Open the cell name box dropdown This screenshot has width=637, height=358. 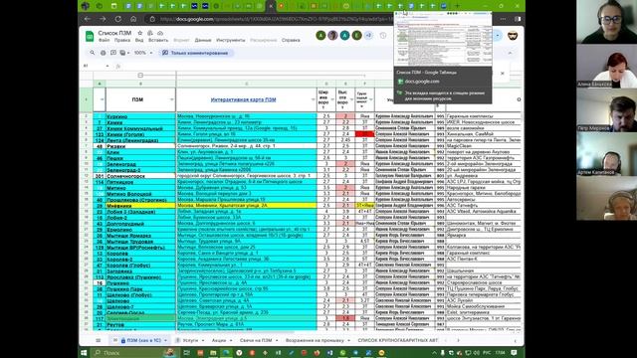(x=107, y=66)
